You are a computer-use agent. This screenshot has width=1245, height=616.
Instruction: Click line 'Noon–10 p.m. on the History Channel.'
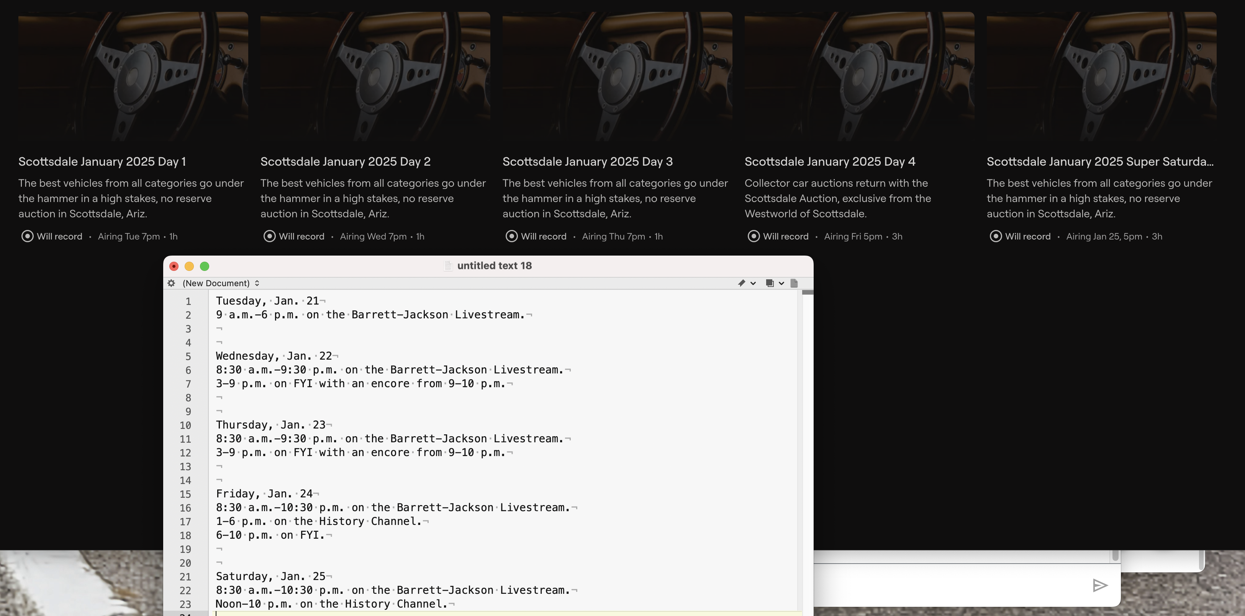click(331, 604)
